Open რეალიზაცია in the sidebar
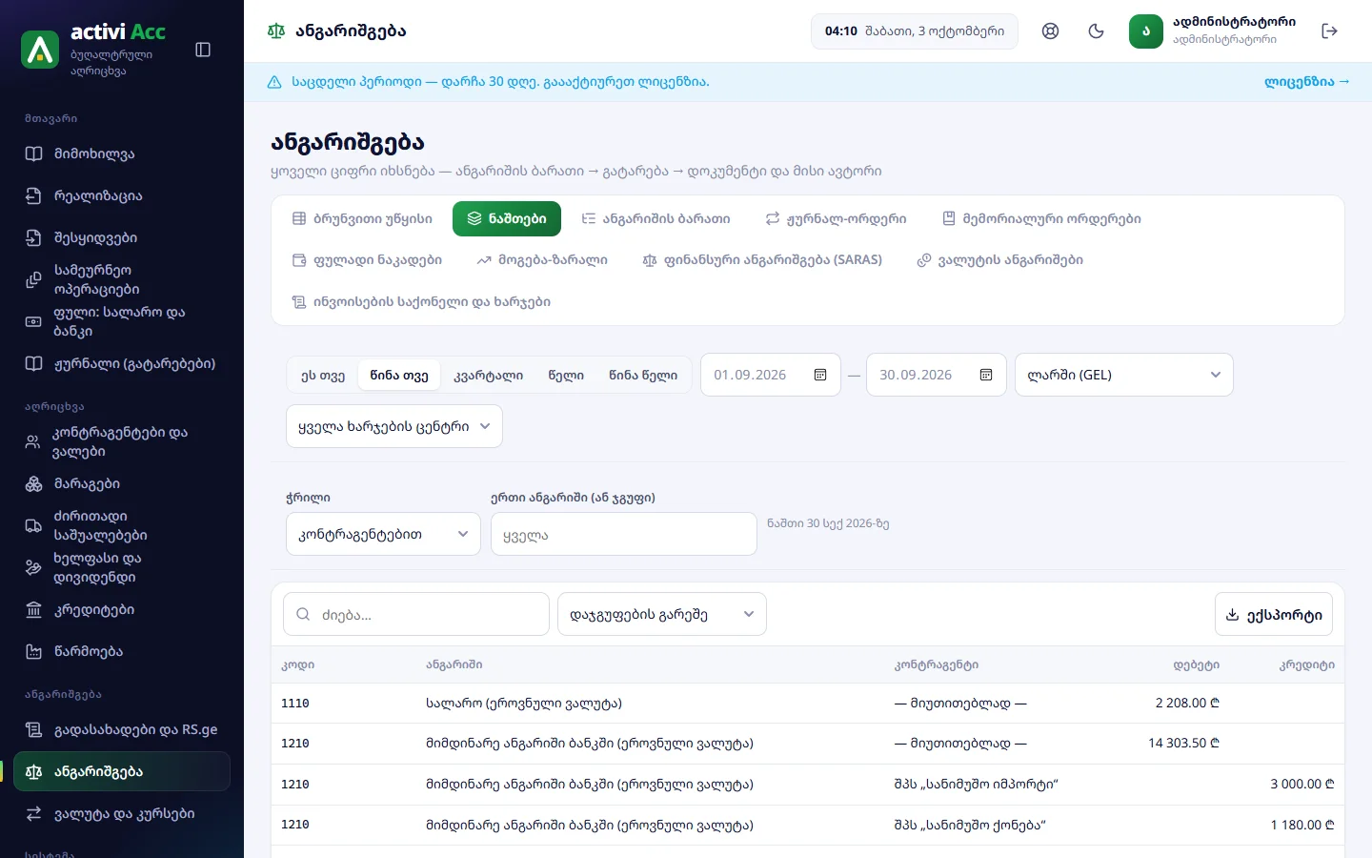Screen dimensions: 1372x858 click(x=122, y=195)
